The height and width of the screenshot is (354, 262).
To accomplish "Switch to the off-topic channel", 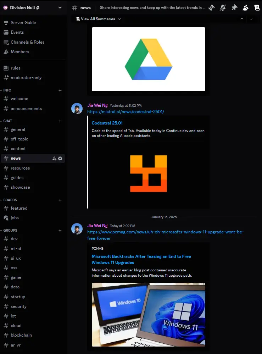I will [33, 139].
